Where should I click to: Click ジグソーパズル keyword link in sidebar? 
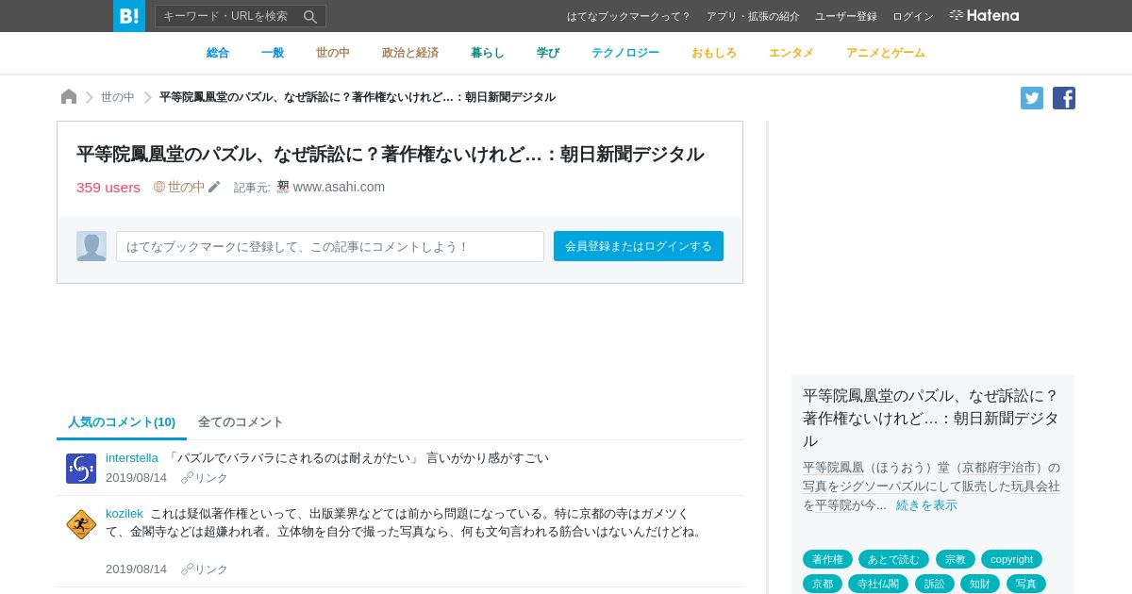[883, 487]
